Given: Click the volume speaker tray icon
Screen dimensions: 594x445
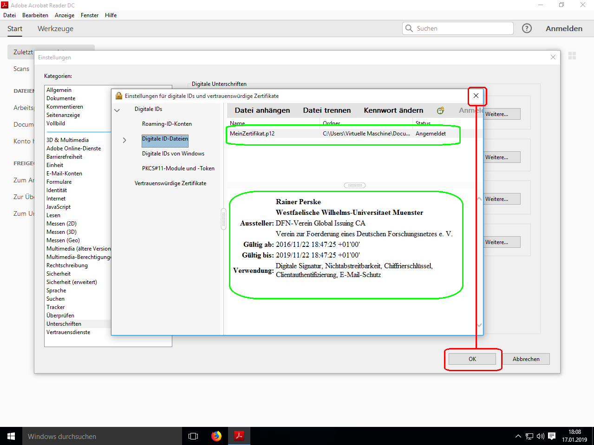Looking at the screenshot, I should (x=540, y=436).
